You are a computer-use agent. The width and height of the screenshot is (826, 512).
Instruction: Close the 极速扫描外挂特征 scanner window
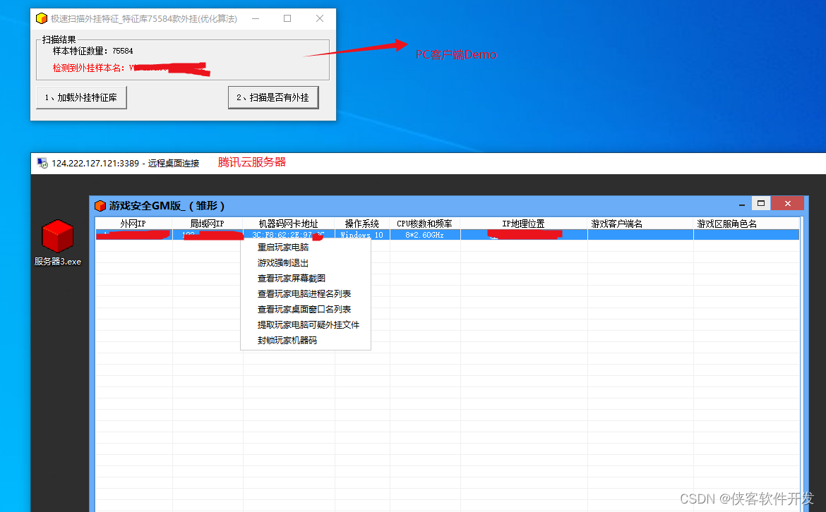(x=320, y=18)
